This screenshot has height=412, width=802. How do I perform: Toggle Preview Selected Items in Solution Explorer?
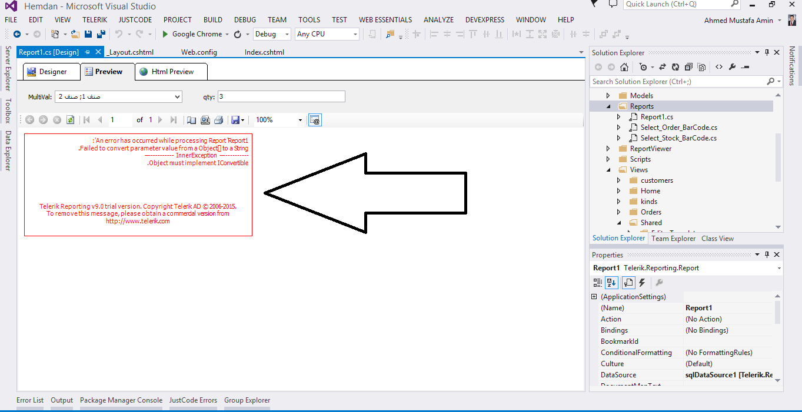(x=746, y=67)
